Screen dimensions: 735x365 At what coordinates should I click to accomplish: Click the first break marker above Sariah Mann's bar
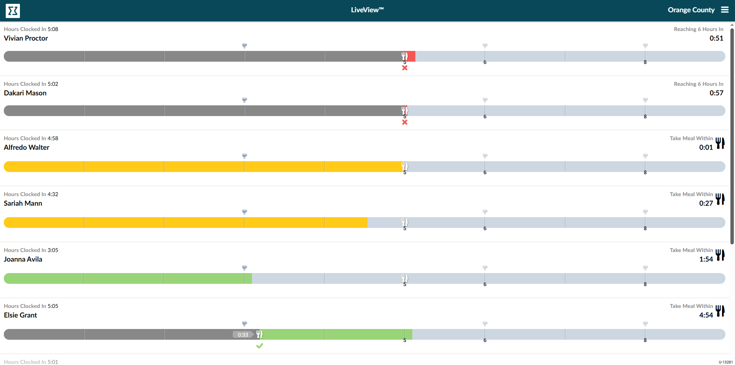tap(245, 212)
